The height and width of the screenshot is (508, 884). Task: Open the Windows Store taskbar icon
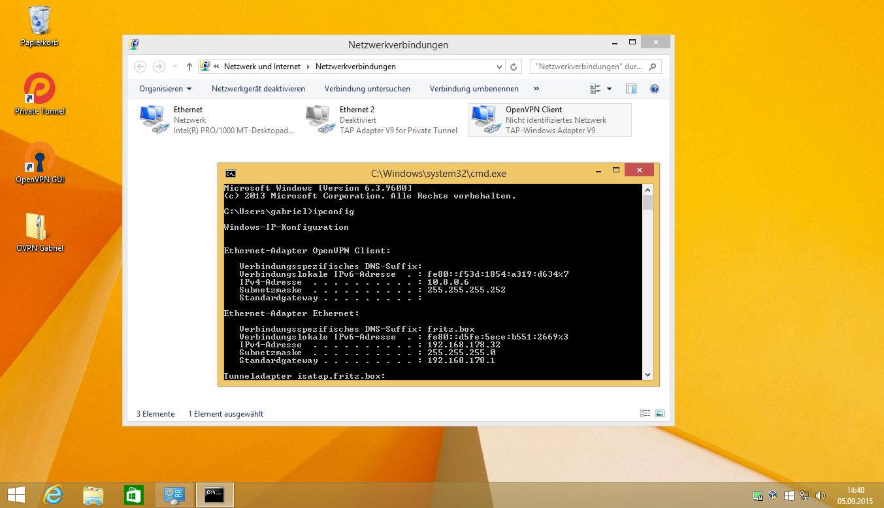click(x=134, y=496)
